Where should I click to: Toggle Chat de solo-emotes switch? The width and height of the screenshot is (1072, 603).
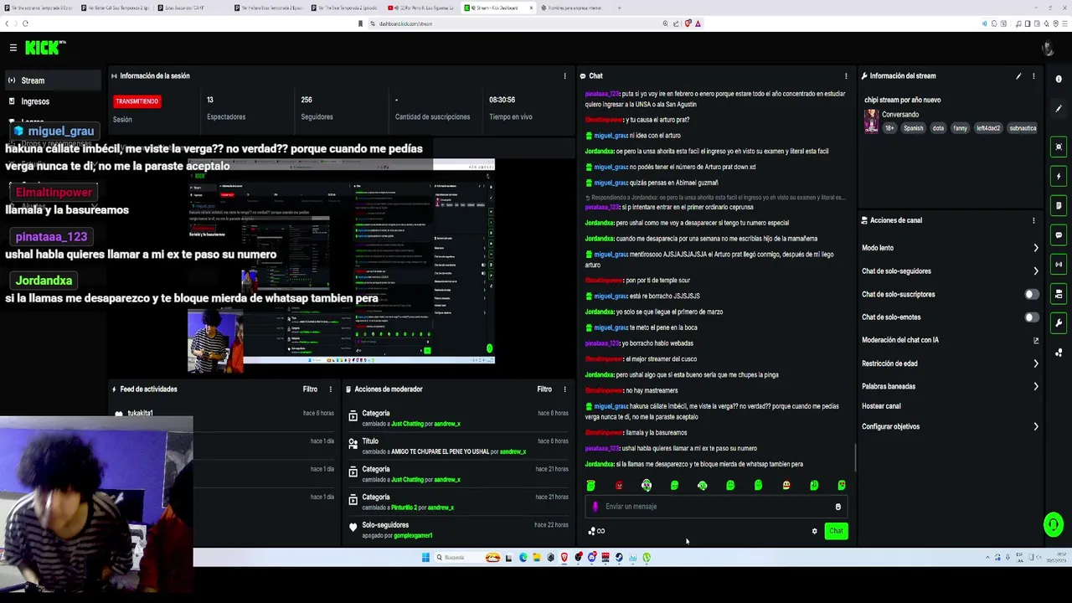click(1032, 317)
